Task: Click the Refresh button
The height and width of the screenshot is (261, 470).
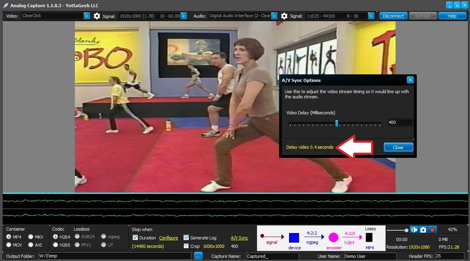Action: point(423,16)
